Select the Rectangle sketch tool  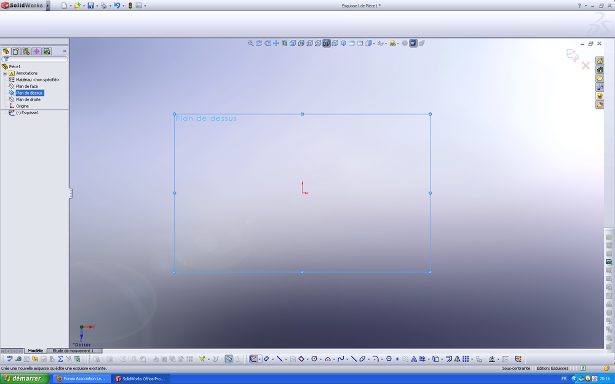[x=301, y=359]
